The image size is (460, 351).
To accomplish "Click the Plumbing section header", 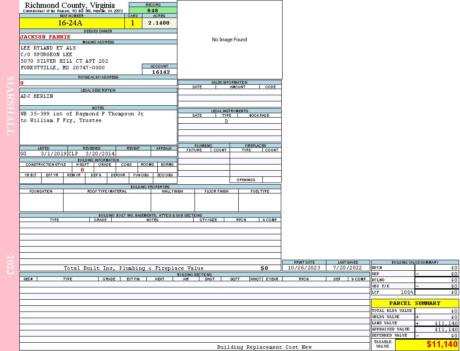I will (x=204, y=146).
